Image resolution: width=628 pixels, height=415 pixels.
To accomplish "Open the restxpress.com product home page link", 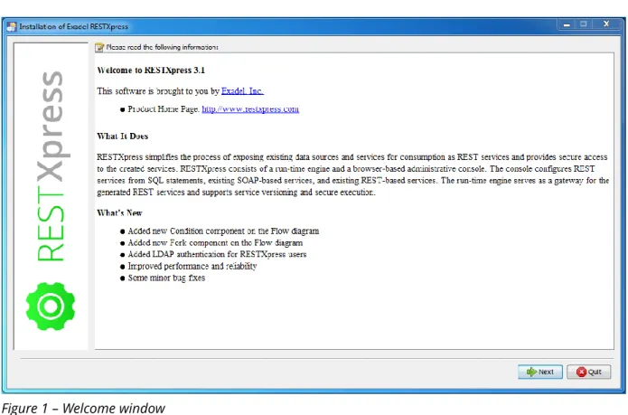I will click(250, 109).
